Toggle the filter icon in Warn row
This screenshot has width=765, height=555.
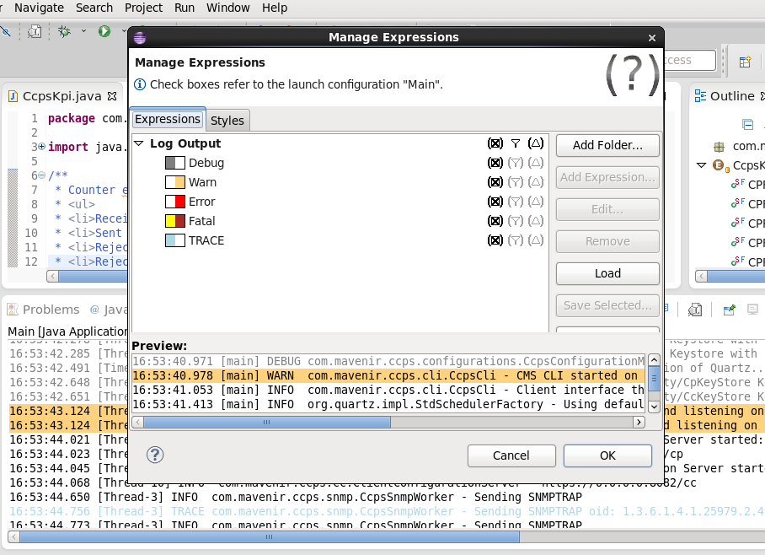point(516,182)
